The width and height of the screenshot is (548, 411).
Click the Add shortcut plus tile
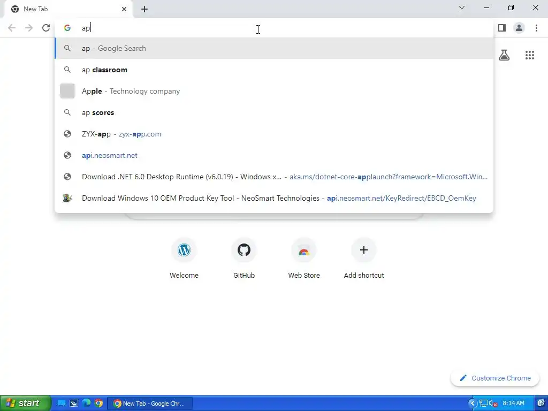364,258
